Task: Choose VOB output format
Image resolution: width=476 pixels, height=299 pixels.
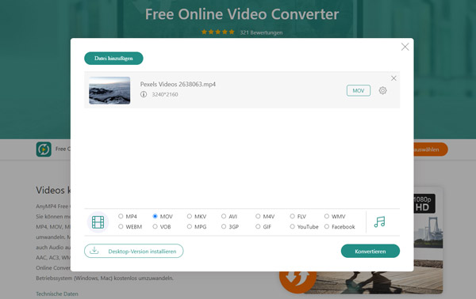Action: tap(155, 226)
